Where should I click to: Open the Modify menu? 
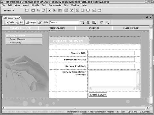click(x=35, y=5)
